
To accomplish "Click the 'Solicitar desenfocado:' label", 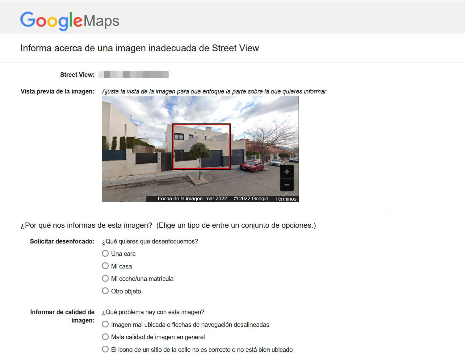I will point(62,241).
